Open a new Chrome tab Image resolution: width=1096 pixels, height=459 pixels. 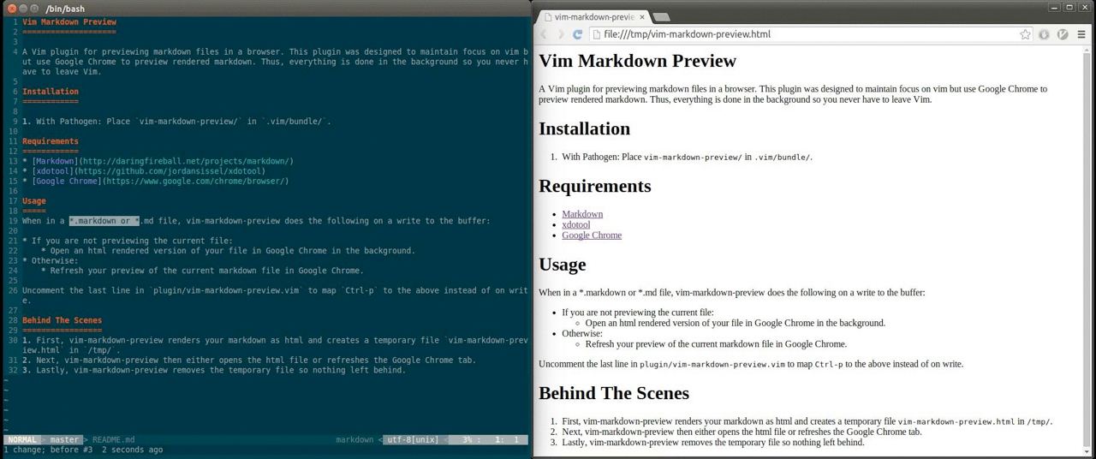click(661, 16)
